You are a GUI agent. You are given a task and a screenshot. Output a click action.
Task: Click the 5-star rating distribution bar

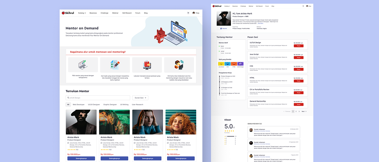230,136
